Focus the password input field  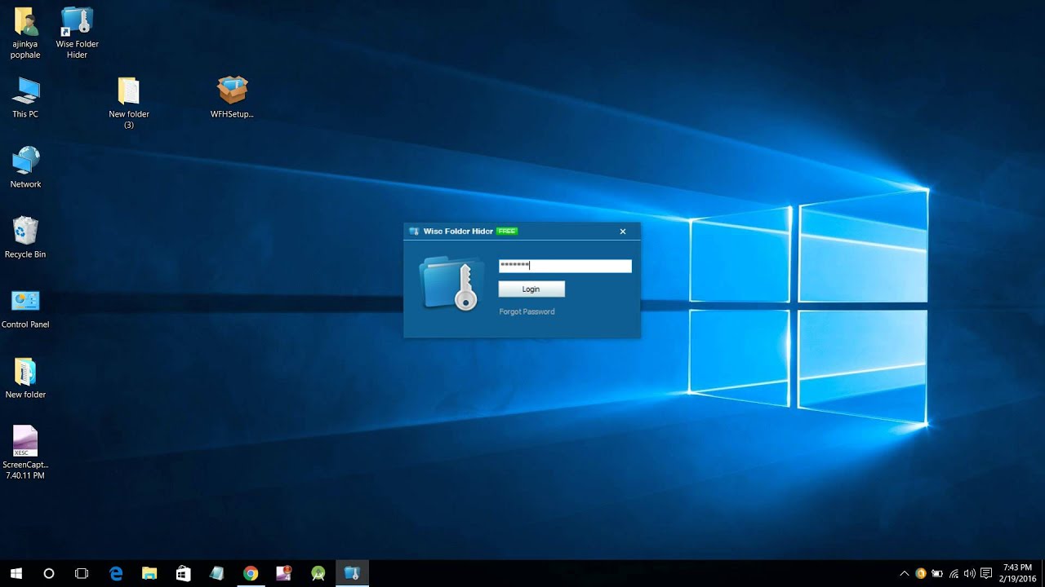(565, 266)
